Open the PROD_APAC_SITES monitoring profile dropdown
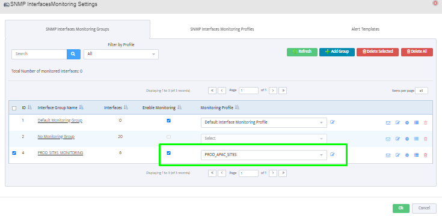 [264, 155]
